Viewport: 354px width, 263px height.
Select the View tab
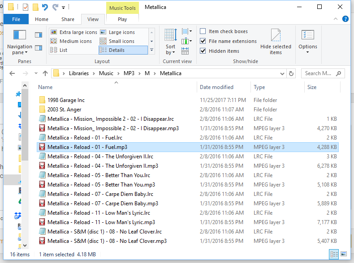pyautogui.click(x=93, y=19)
